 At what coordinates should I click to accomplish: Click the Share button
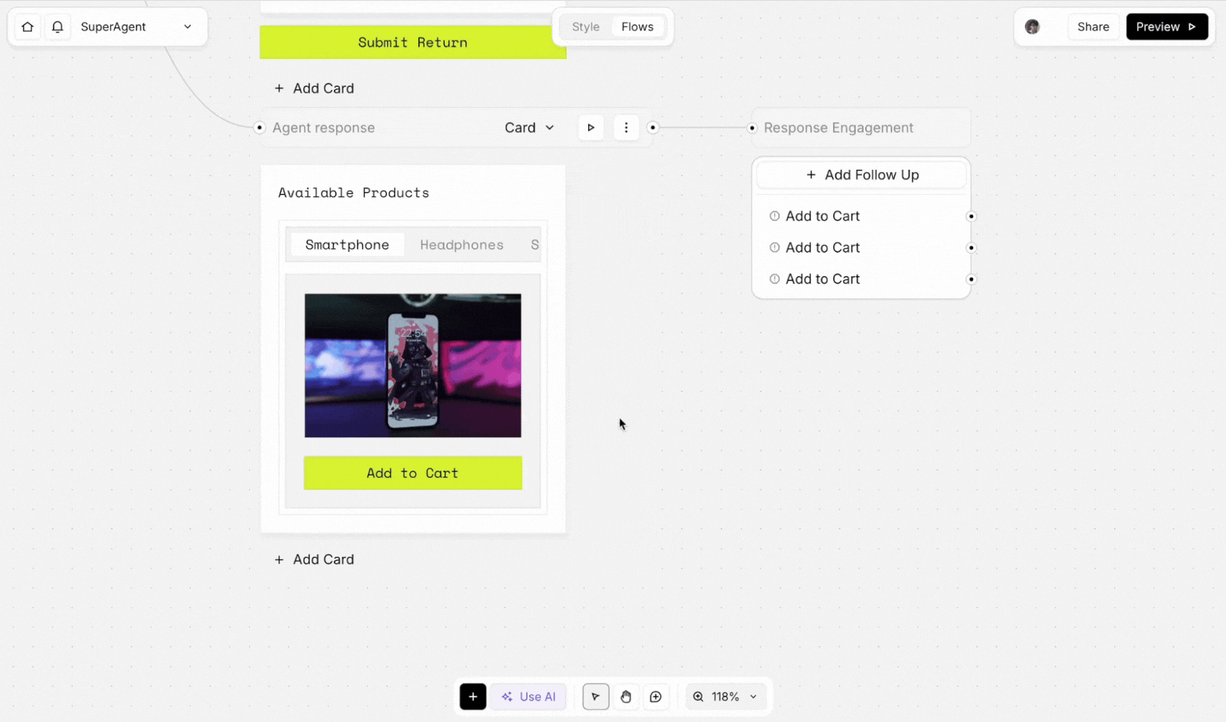1093,27
